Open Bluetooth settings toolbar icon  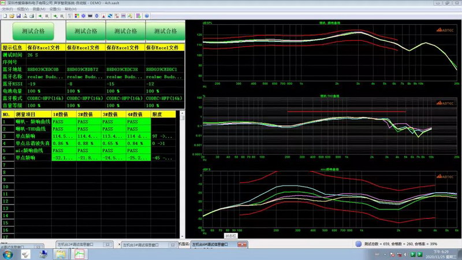97,16
